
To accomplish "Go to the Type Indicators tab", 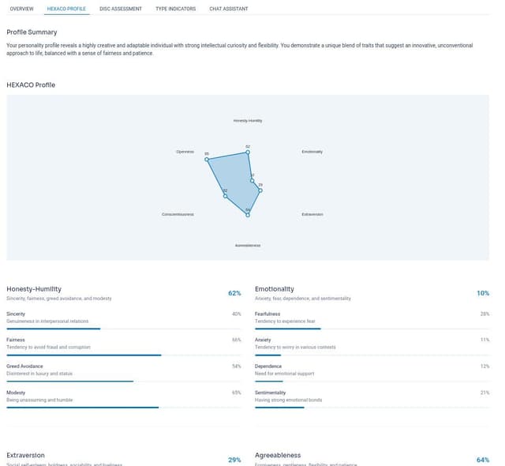I will [x=175, y=9].
